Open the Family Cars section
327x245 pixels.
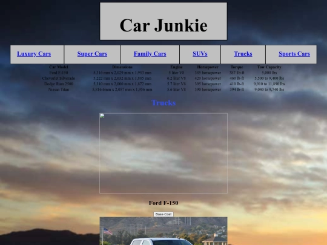point(150,54)
